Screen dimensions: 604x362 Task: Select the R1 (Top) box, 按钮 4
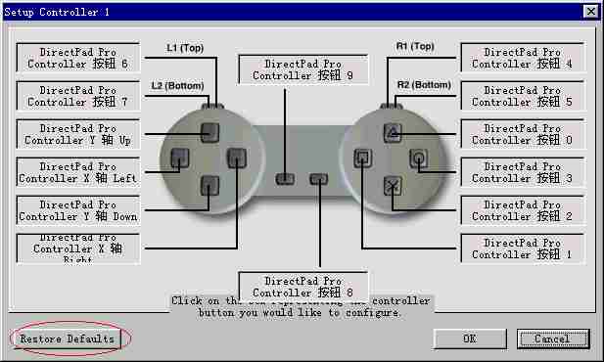(x=523, y=58)
